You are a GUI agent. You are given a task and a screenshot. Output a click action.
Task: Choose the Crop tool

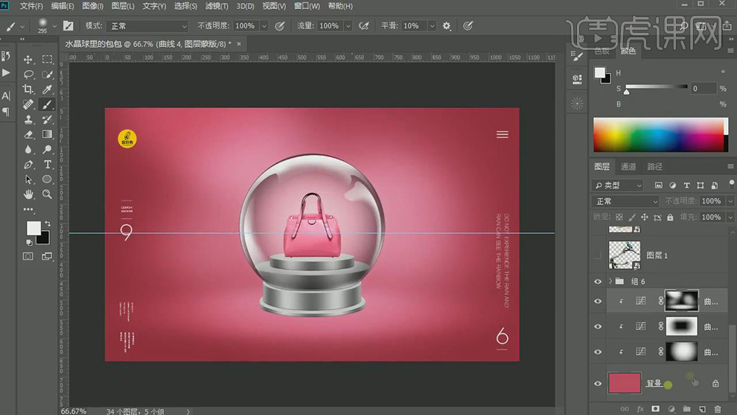[28, 89]
